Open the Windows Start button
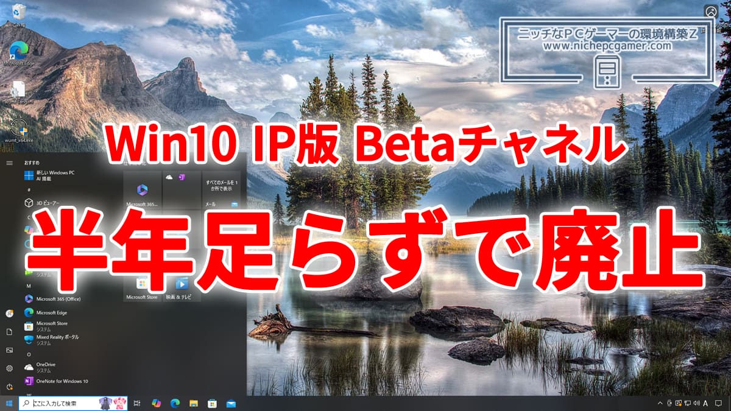731x411 pixels. pyautogui.click(x=9, y=403)
